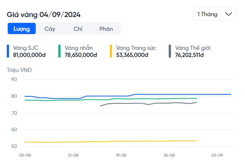
Task: Click the gray Vàng Thế giới color bar
Action: tap(170, 51)
